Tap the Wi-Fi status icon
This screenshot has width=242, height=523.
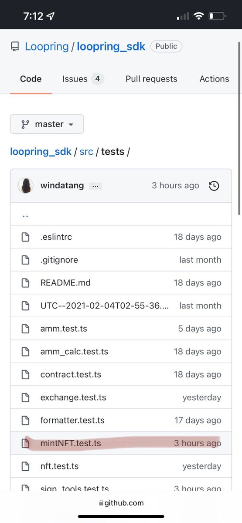[x=199, y=16]
